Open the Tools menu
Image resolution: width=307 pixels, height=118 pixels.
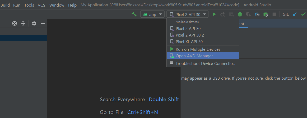(x=29, y=5)
